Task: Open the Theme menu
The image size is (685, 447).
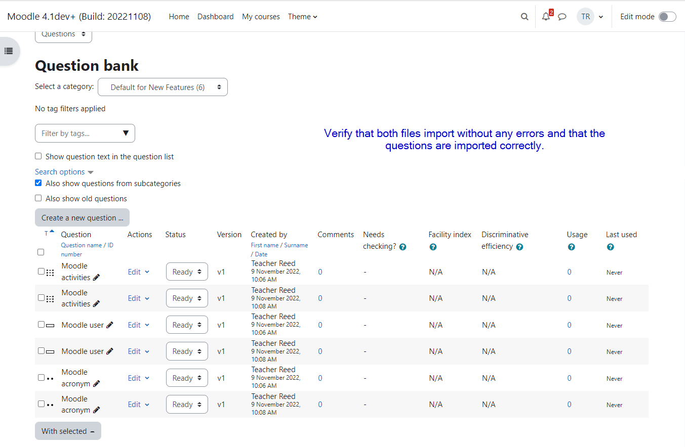Action: pos(303,17)
